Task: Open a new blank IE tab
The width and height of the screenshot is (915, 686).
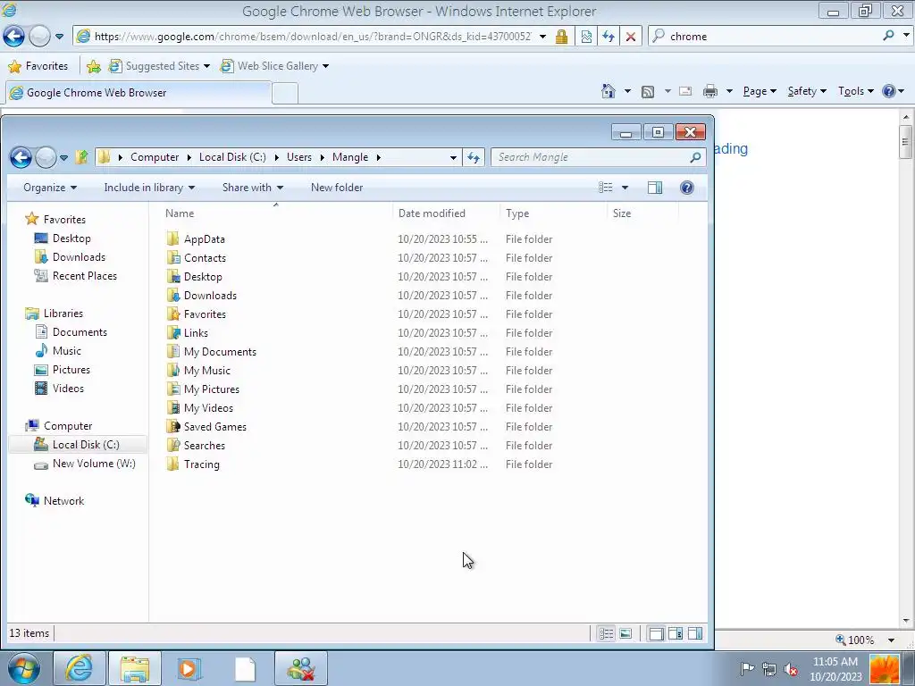Action: click(x=285, y=93)
